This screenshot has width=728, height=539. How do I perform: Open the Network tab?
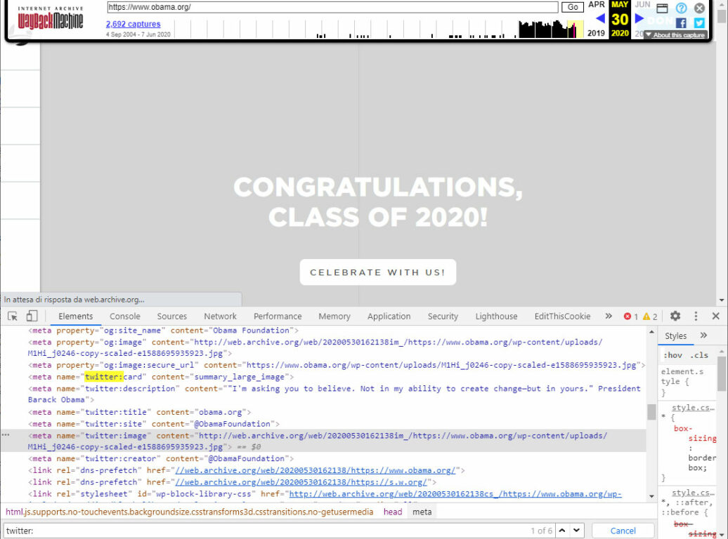click(220, 317)
